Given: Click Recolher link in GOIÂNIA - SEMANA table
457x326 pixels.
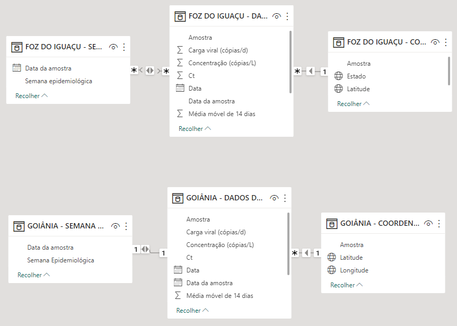Looking at the screenshot, I should pyautogui.click(x=34, y=275).
